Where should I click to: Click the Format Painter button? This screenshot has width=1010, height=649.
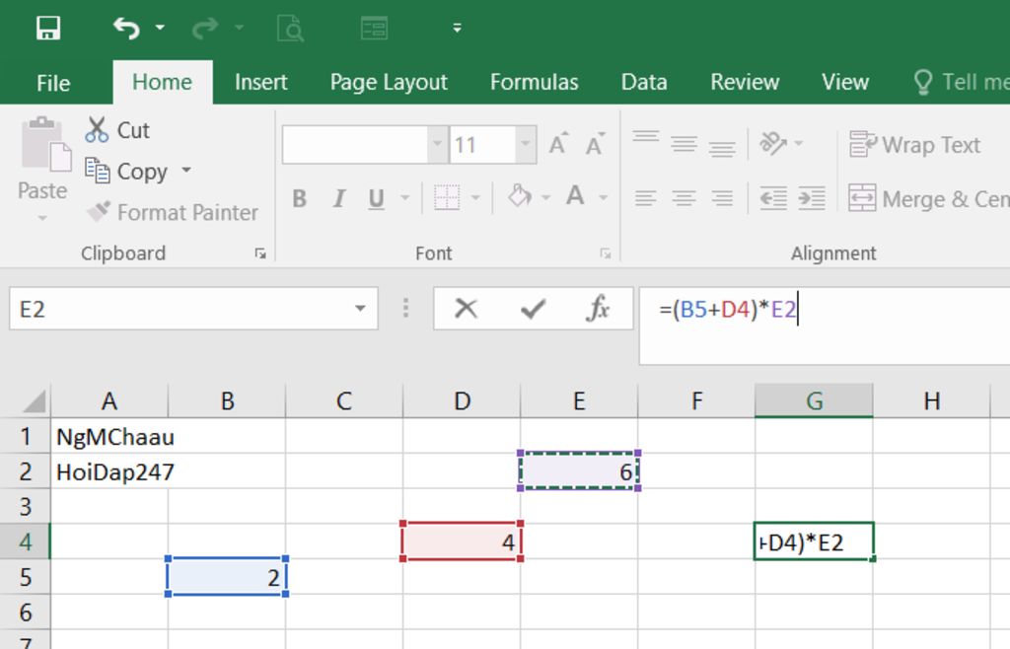pos(173,212)
